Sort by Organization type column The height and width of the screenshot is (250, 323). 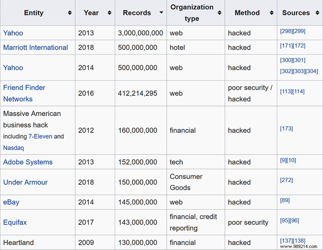tap(220, 13)
